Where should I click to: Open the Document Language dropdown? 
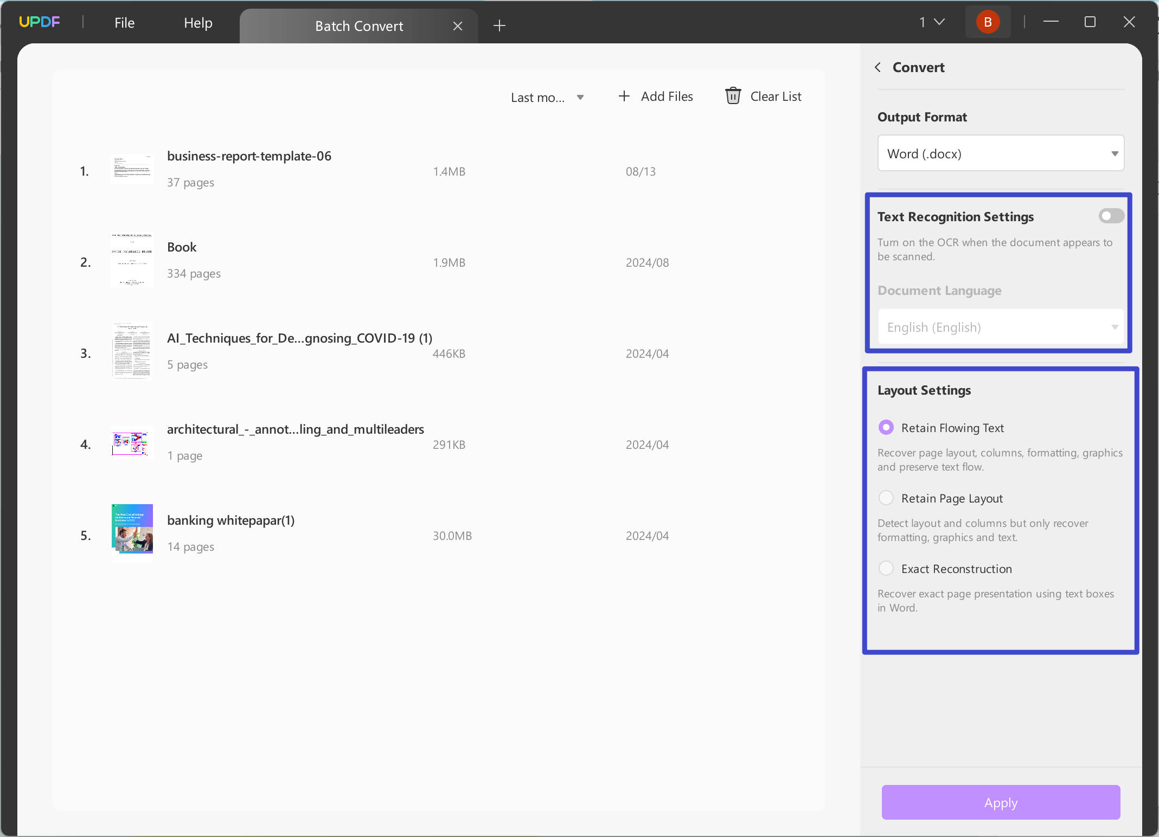[x=1000, y=327]
